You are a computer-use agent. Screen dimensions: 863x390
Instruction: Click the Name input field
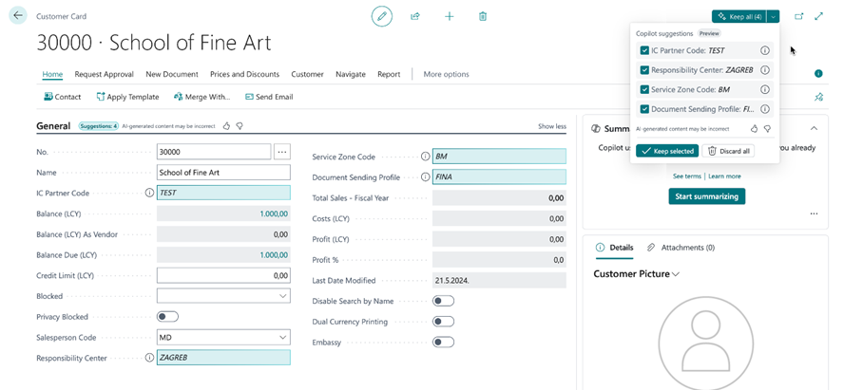223,173
